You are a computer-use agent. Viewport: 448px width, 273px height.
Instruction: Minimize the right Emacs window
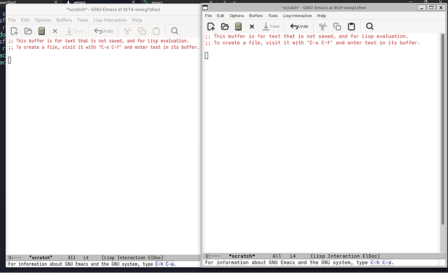coord(421,8)
